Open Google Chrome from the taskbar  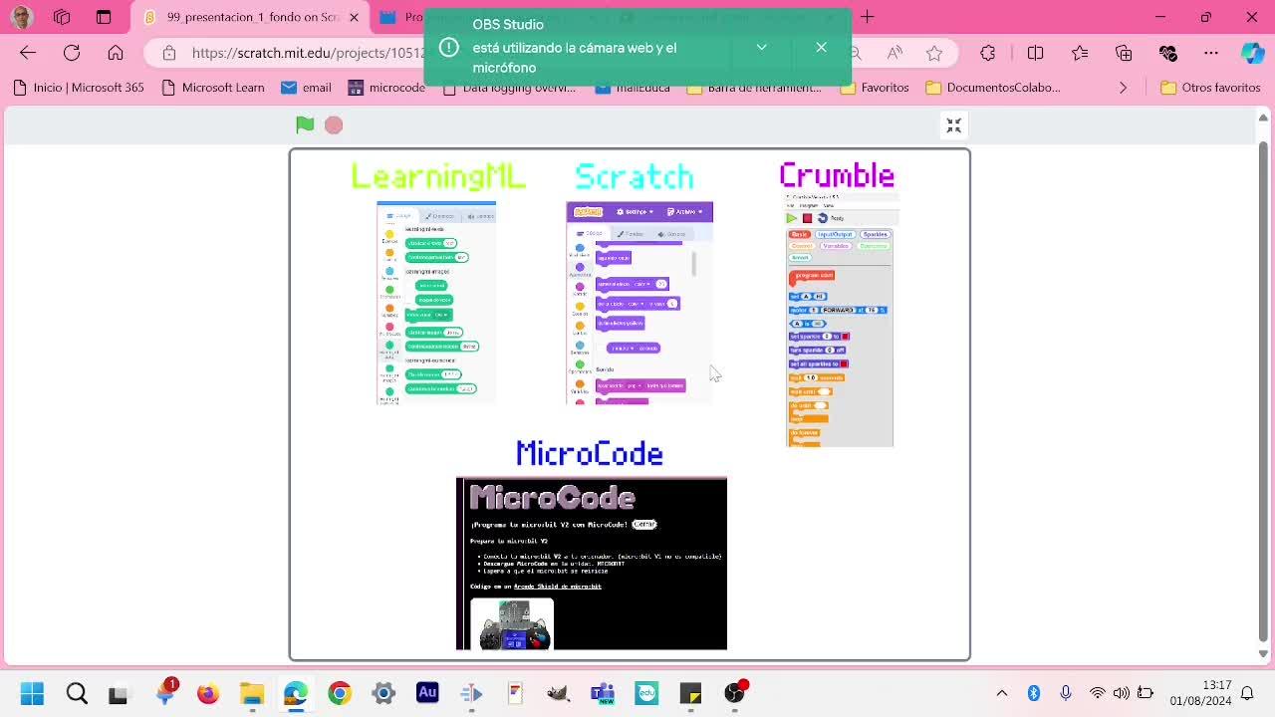point(340,693)
